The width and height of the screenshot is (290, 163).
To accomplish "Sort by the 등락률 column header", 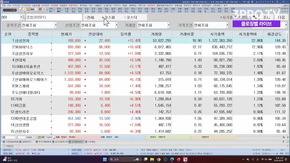I will pyautogui.click(x=126, y=34).
